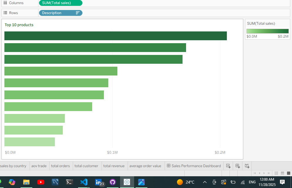This screenshot has width=292, height=188.
Task: Toggle the tabs-only sheet view
Action: 289,173
